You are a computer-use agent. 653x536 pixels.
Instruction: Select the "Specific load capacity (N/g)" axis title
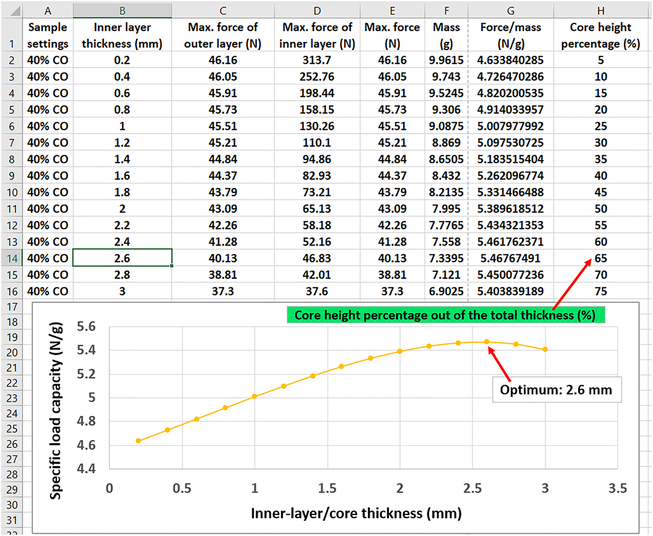[56, 411]
